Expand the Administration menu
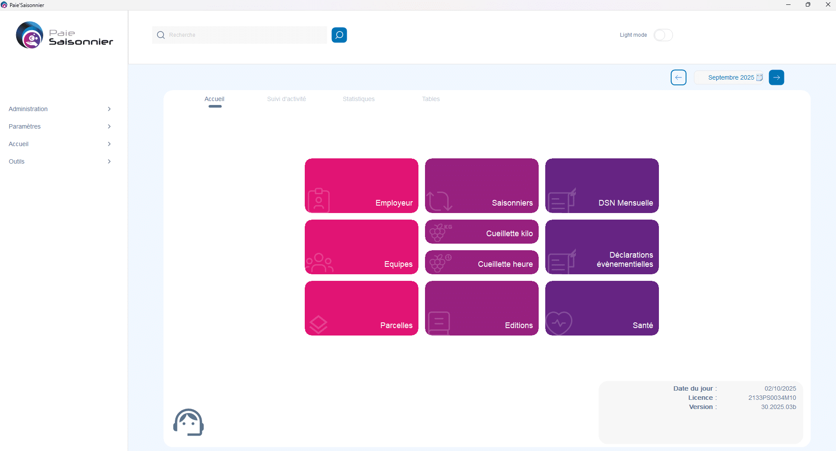The image size is (836, 451). (x=59, y=109)
